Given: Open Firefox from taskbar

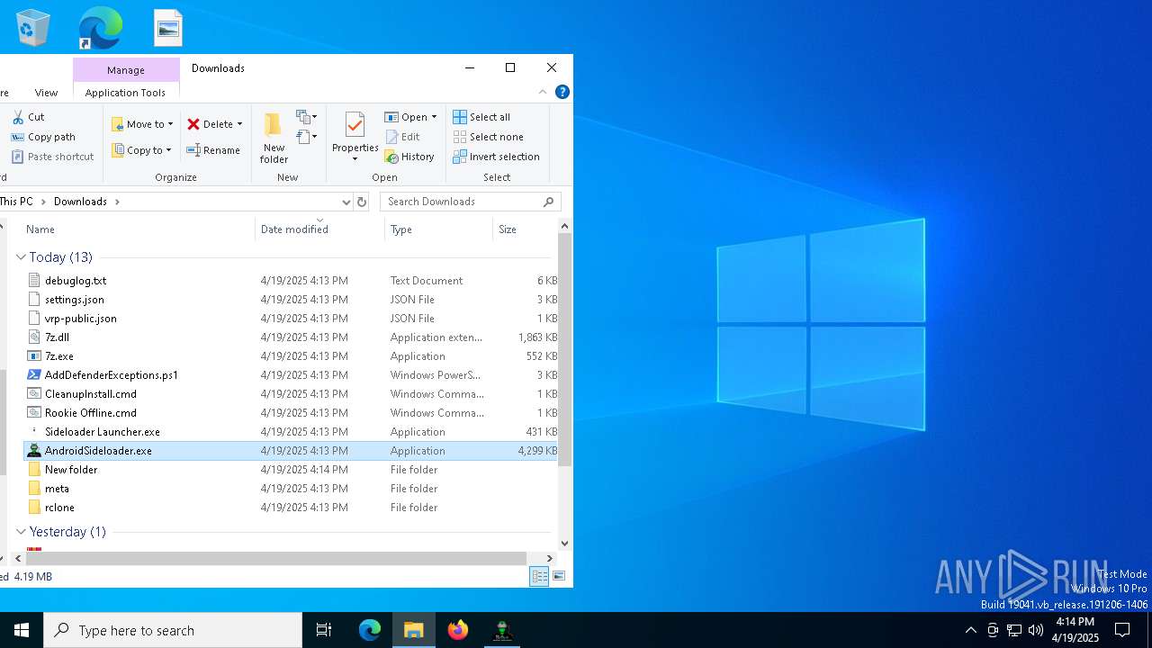Looking at the screenshot, I should tap(458, 630).
